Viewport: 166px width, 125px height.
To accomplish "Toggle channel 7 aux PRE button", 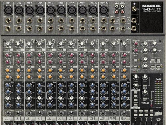I will pyautogui.click(x=75, y=67).
